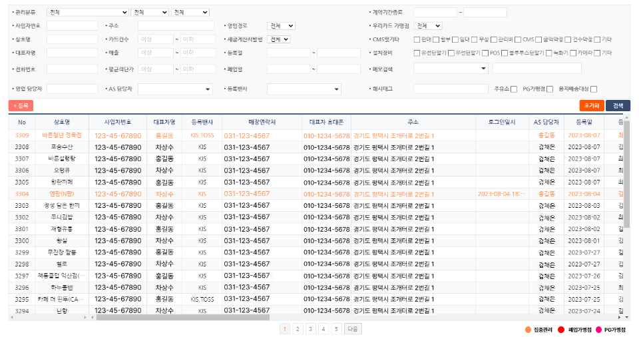Image resolution: width=639 pixels, height=337 pixels.
Task: Tick the 할부 checkbox
Action: coord(436,39)
